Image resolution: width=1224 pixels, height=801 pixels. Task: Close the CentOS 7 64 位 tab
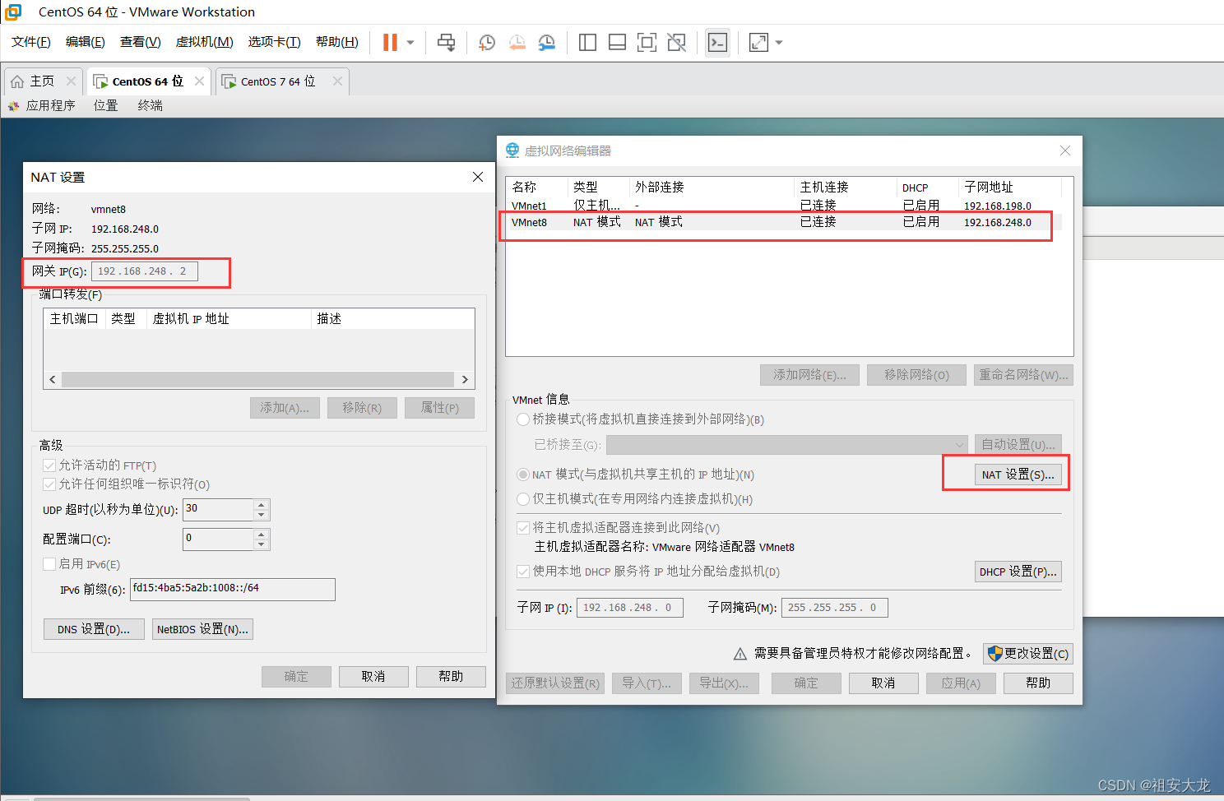point(337,81)
